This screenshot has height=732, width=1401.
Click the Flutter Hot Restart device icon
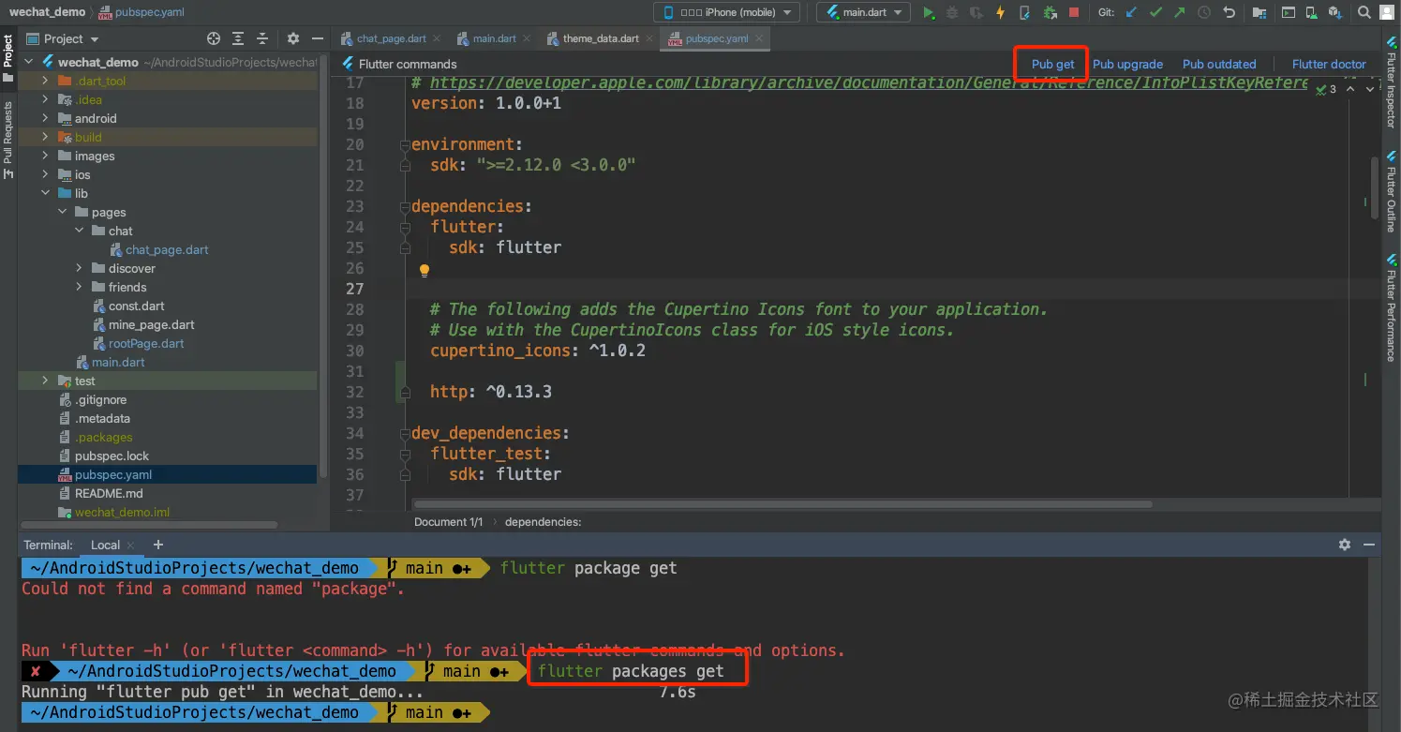(1025, 12)
